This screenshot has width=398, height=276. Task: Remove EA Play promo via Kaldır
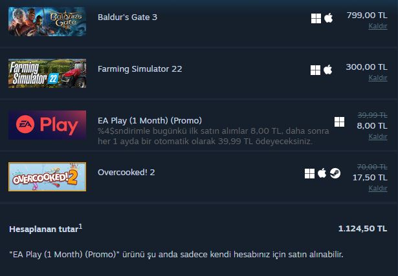378,136
